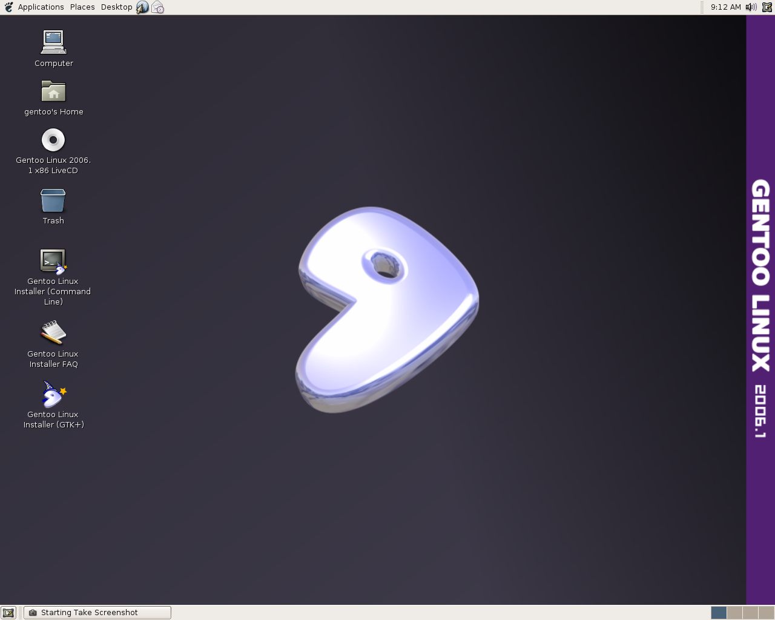Open the Desktop menu in the top panel
775x620 pixels.
116,7
